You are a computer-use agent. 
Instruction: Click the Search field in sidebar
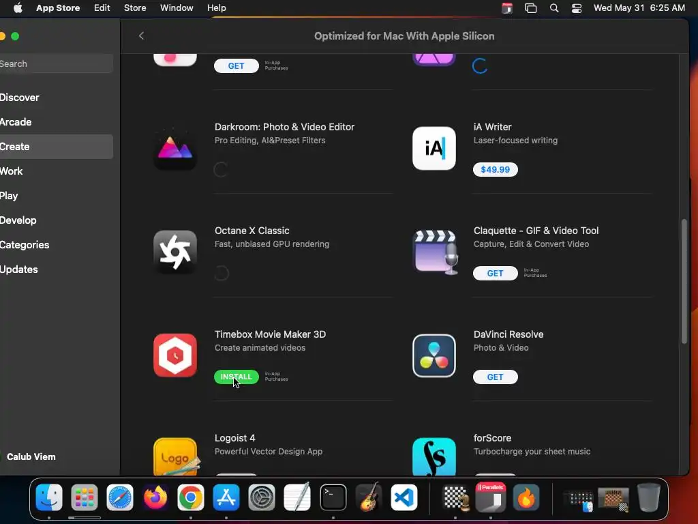tap(57, 63)
